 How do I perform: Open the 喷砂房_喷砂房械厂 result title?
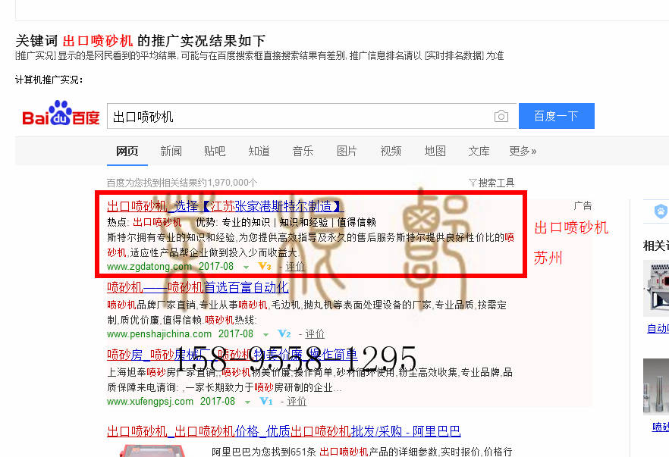point(232,355)
